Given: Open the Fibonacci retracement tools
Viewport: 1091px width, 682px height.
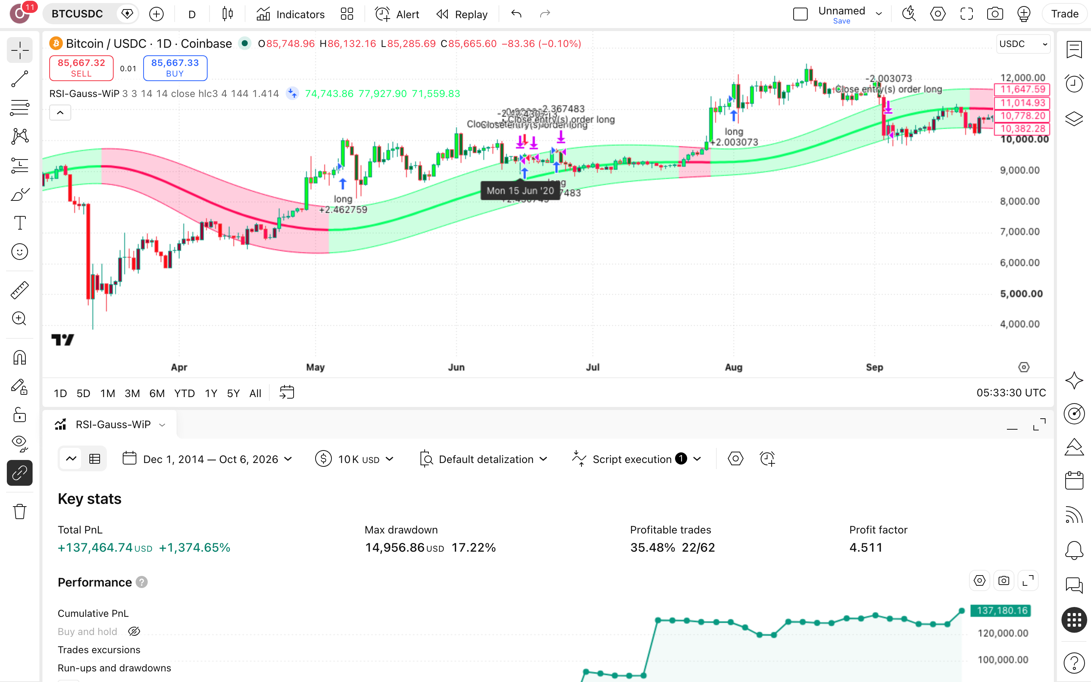Looking at the screenshot, I should [x=19, y=108].
